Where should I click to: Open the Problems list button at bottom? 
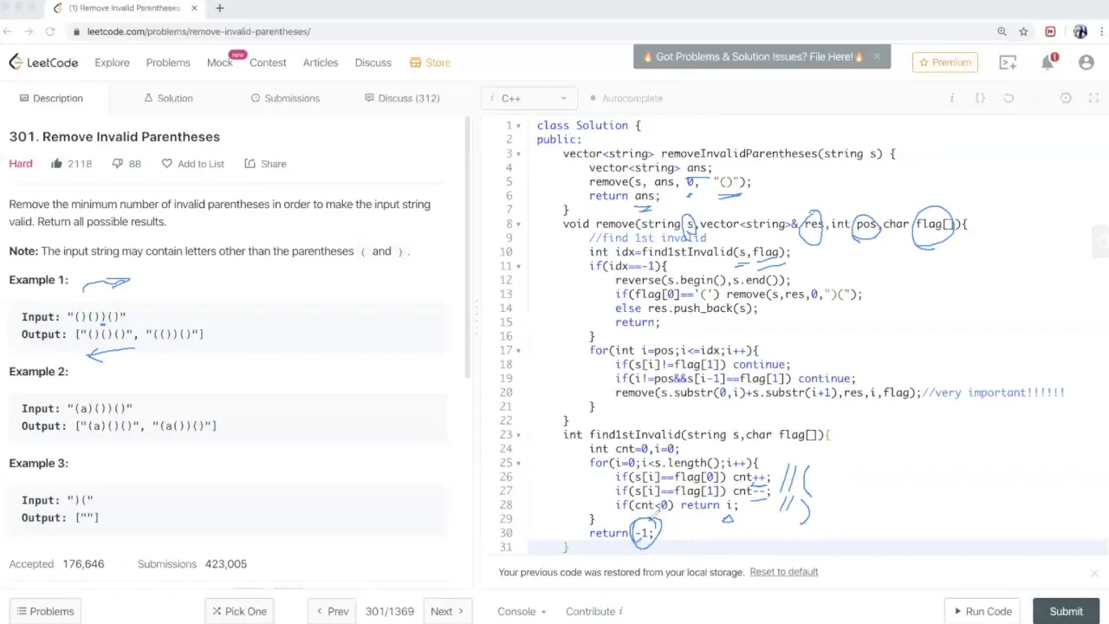point(45,611)
